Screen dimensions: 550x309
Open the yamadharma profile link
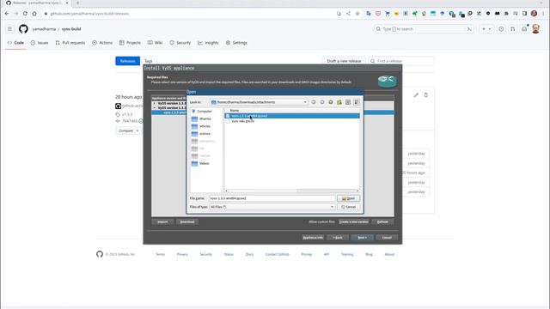(44, 29)
